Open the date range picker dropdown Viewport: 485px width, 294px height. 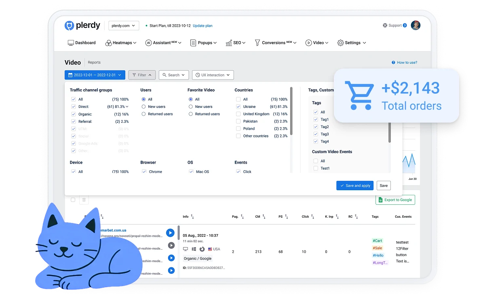click(x=95, y=75)
